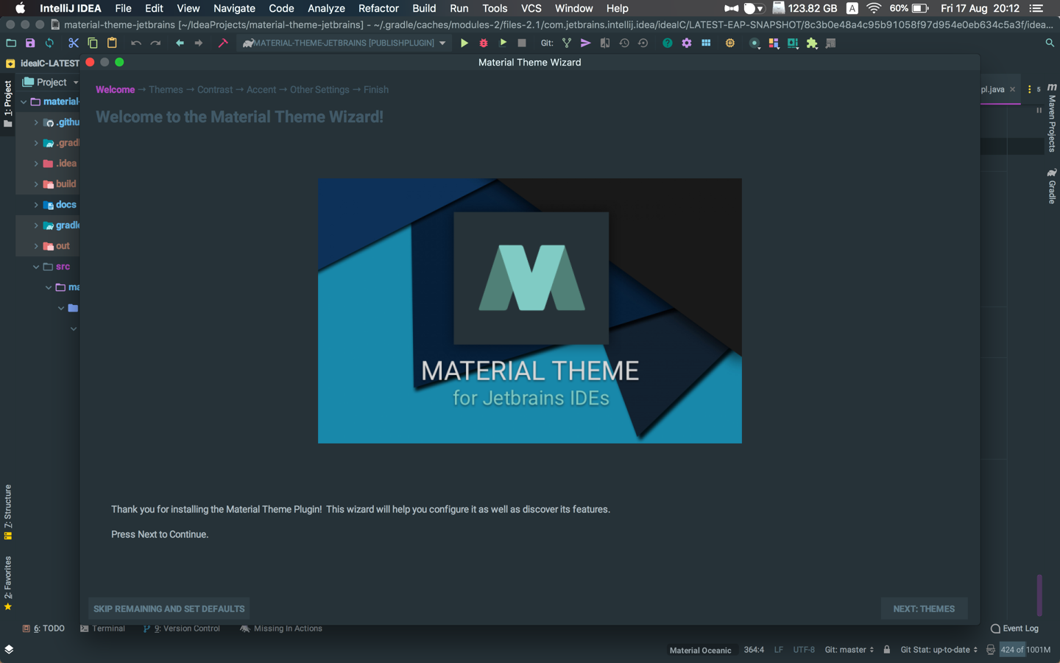
Task: Click the Search Everywhere magnifier icon
Action: (1050, 43)
